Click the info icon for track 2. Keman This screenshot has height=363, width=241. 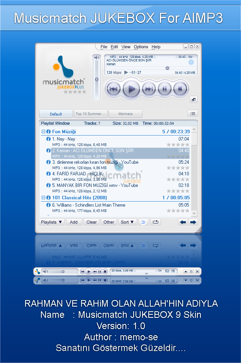48,151
